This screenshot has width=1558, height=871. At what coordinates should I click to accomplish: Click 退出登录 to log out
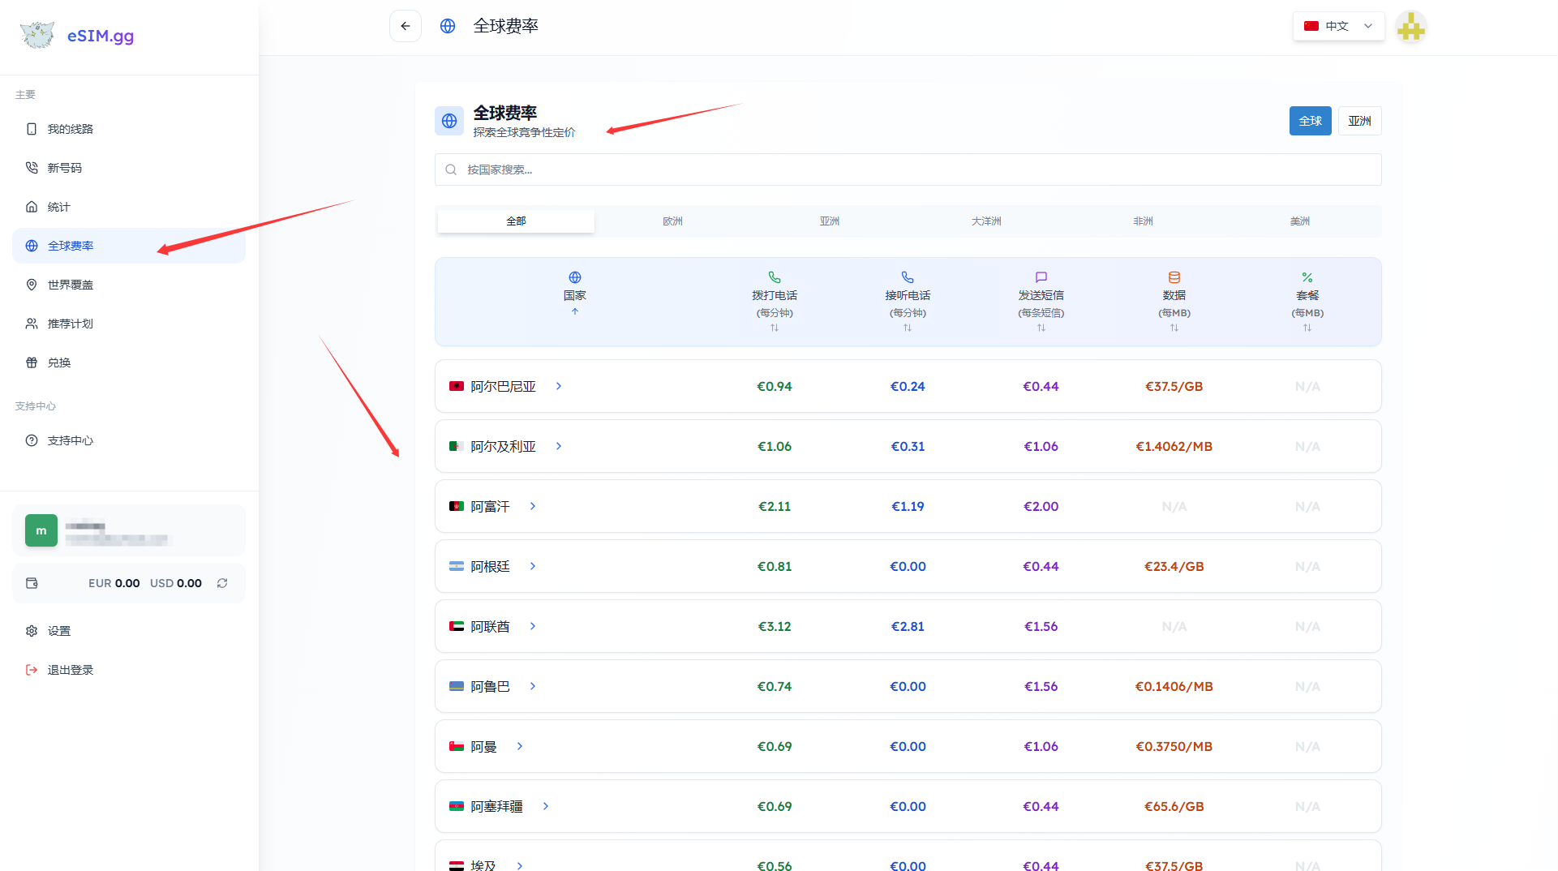[70, 670]
